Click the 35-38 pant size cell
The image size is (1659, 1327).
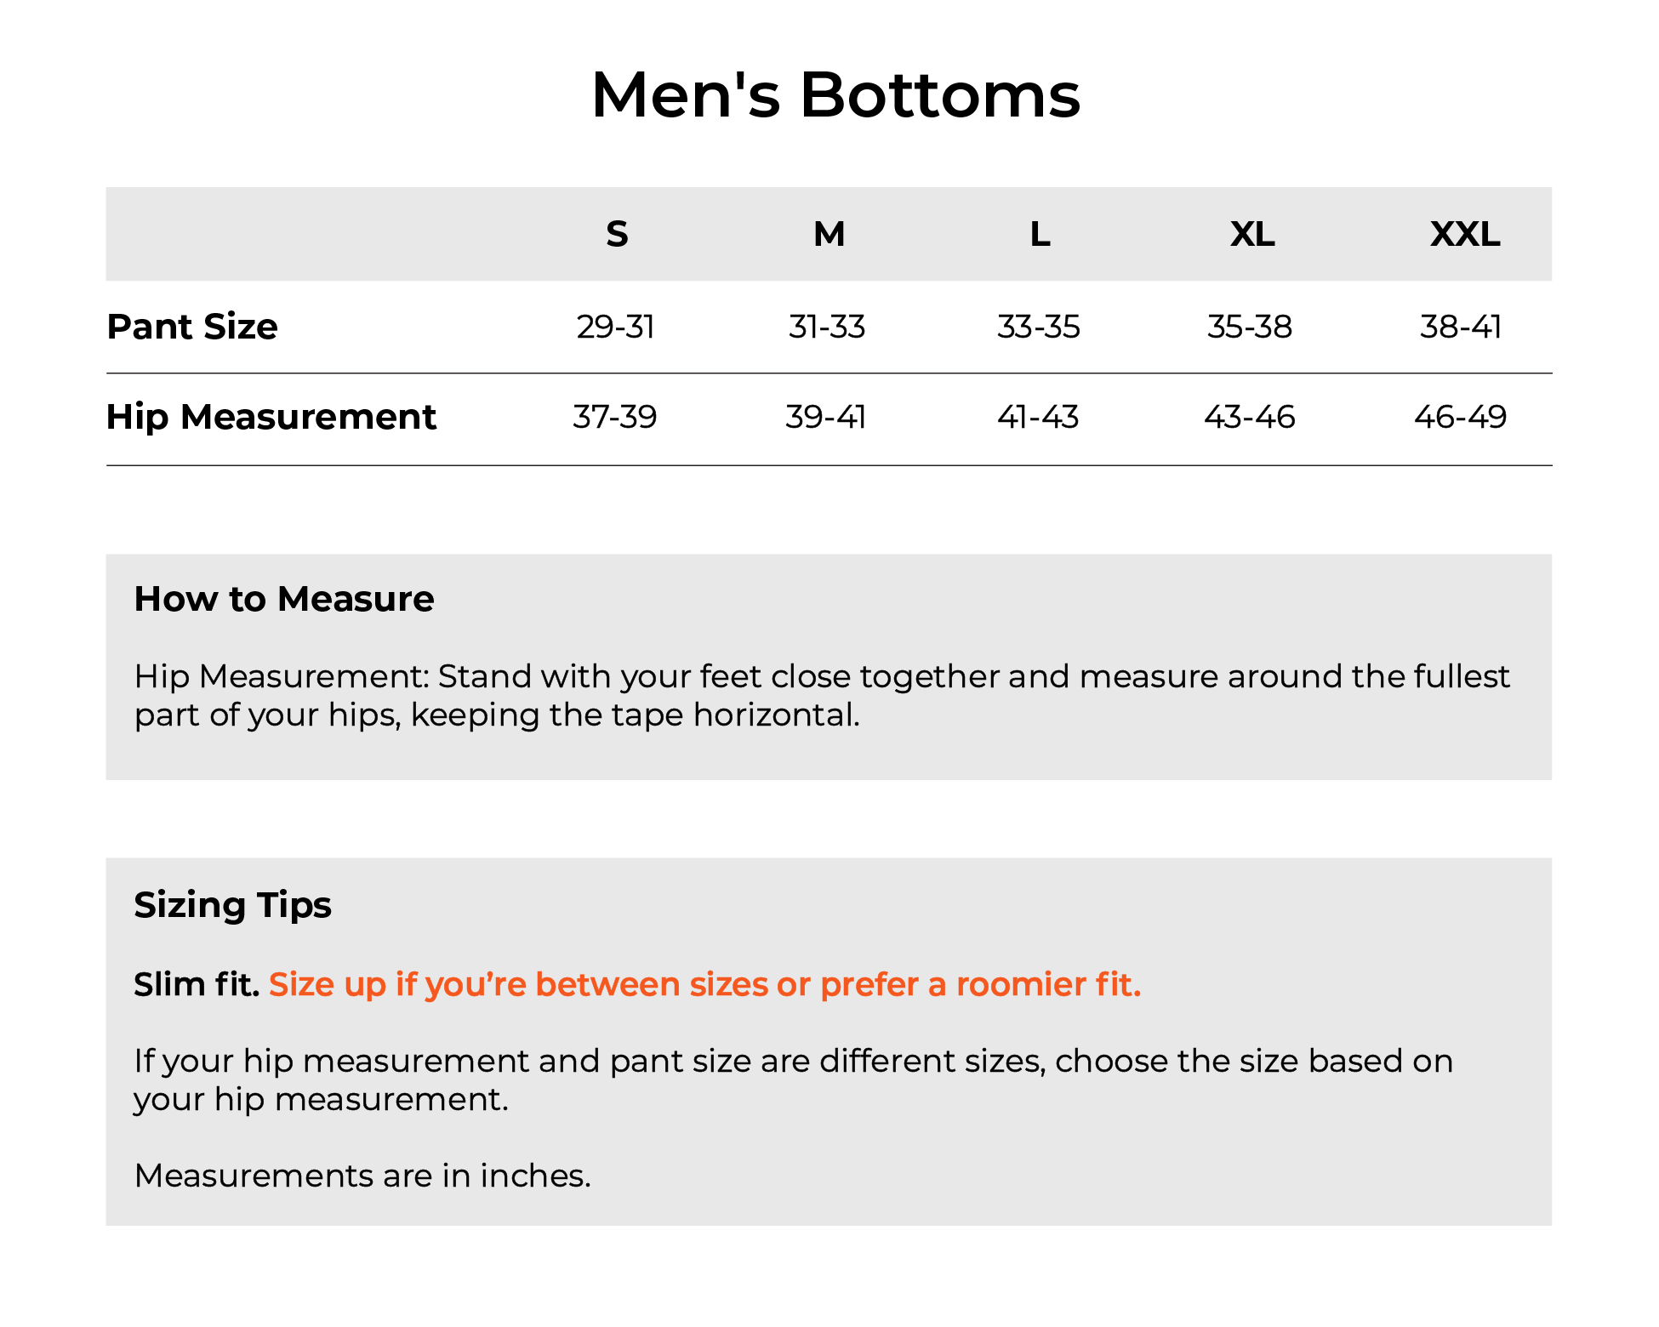pyautogui.click(x=1250, y=327)
